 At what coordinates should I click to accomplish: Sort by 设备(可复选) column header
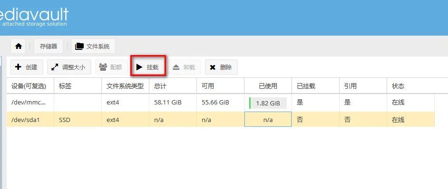30,86
